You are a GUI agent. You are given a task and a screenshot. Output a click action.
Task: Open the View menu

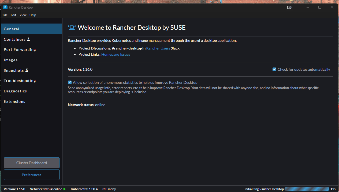23,15
